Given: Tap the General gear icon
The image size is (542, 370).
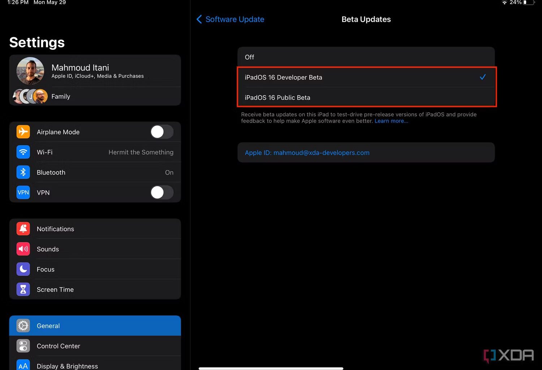Looking at the screenshot, I should (x=23, y=326).
